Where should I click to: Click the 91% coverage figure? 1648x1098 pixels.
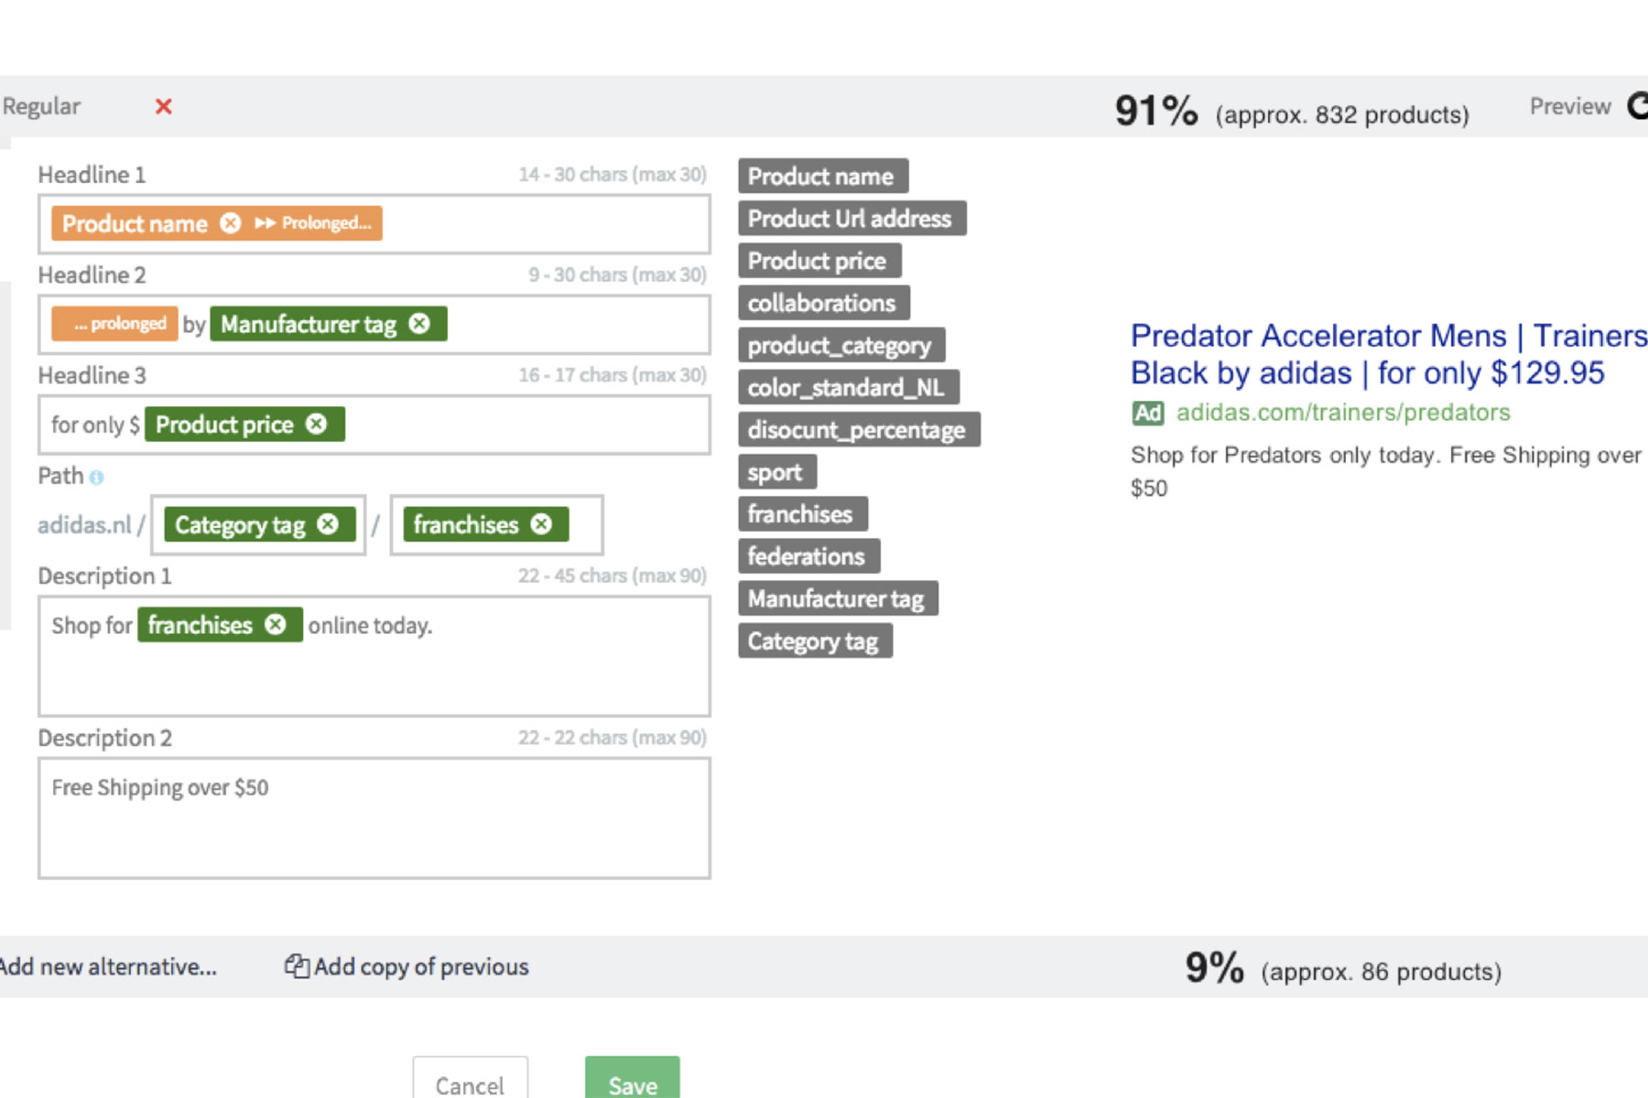(x=1156, y=111)
